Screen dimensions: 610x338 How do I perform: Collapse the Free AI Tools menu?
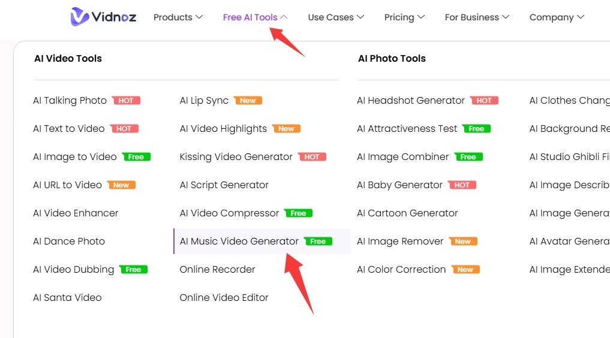[255, 17]
